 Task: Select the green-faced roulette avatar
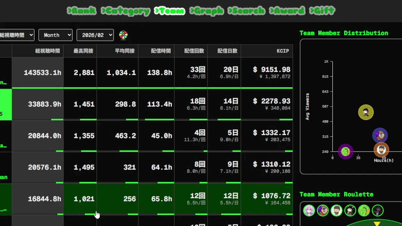pyautogui.click(x=364, y=211)
